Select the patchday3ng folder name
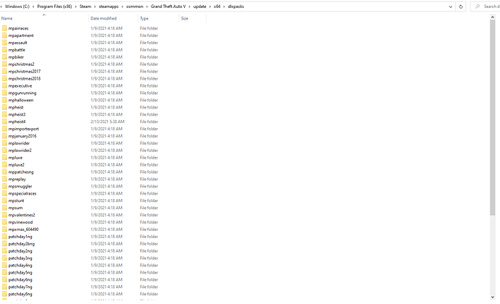The height and width of the screenshot is (304, 500). click(x=20, y=258)
